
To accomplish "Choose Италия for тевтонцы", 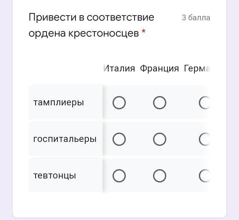I will point(119,176).
